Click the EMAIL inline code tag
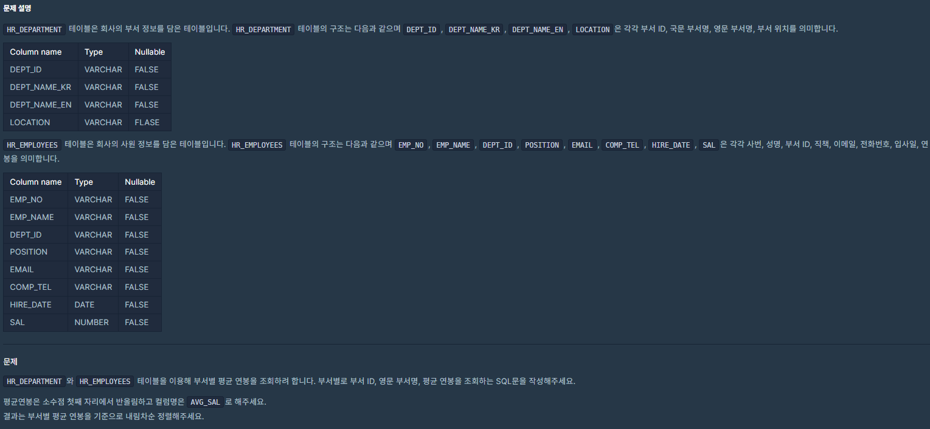930x429 pixels. 582,145
